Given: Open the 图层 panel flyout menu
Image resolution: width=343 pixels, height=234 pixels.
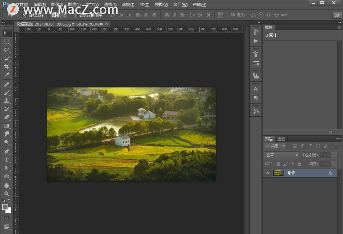Looking at the screenshot, I should pos(339,139).
